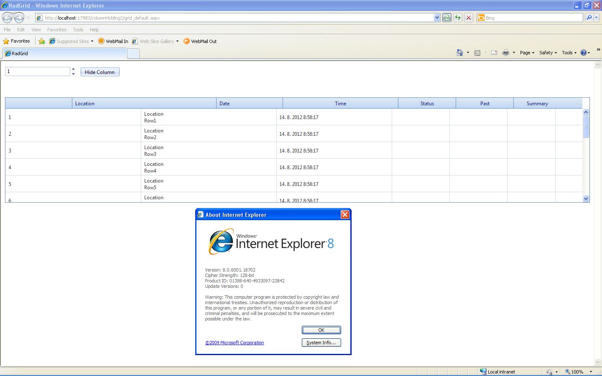Open the Edit menu
The image size is (602, 376).
21,30
